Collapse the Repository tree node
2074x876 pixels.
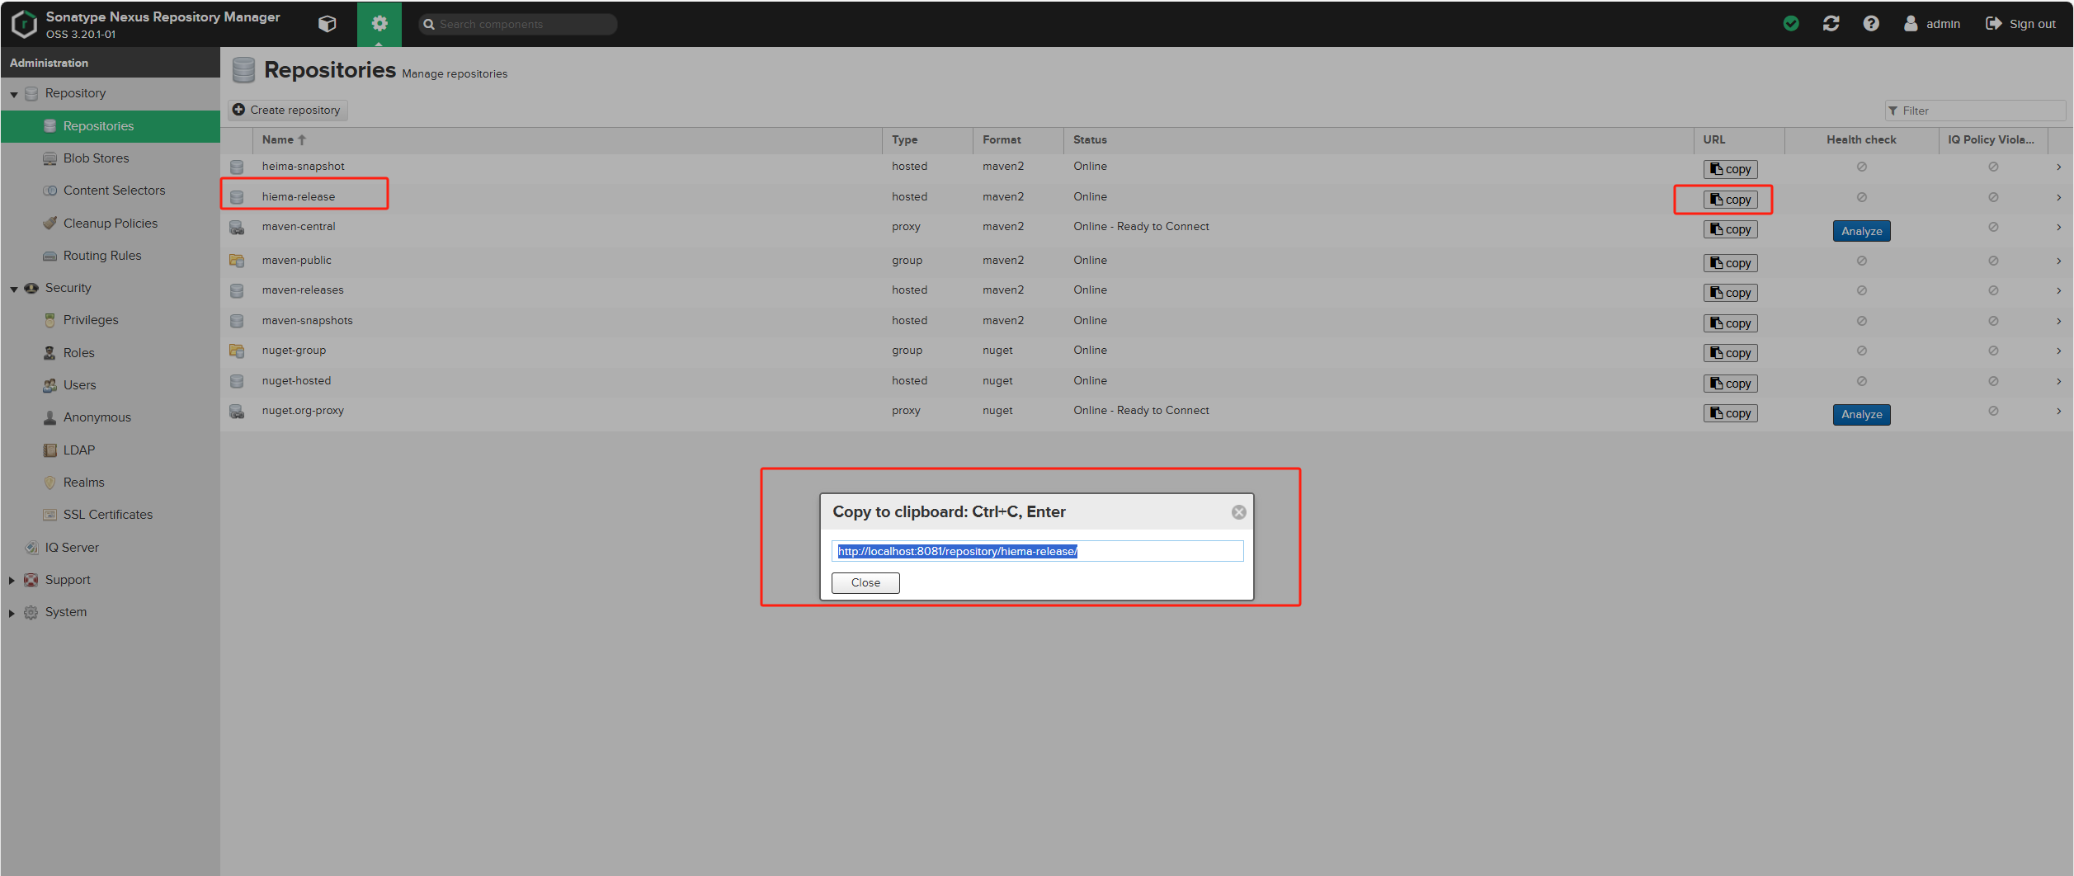(x=14, y=94)
